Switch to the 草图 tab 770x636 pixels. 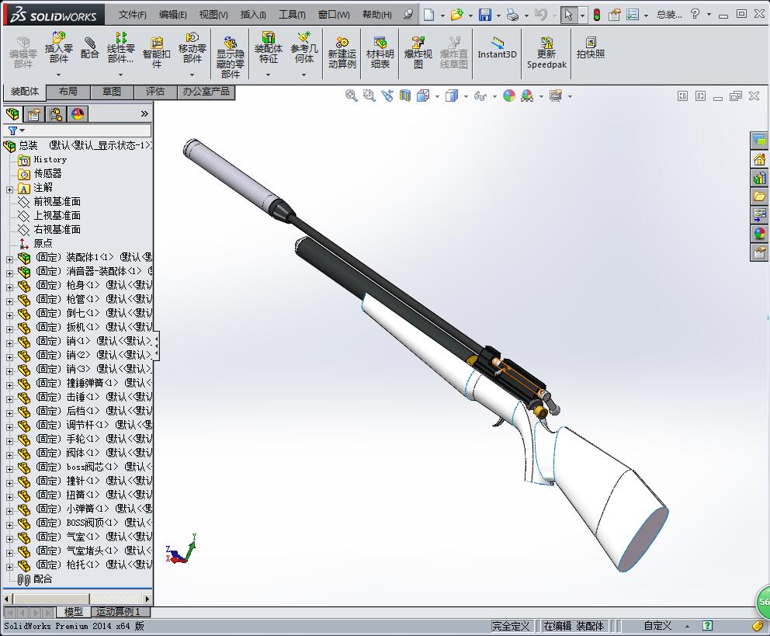click(112, 92)
